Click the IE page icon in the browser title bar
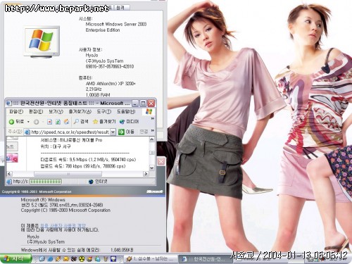The height and width of the screenshot is (264, 352). coord(9,103)
